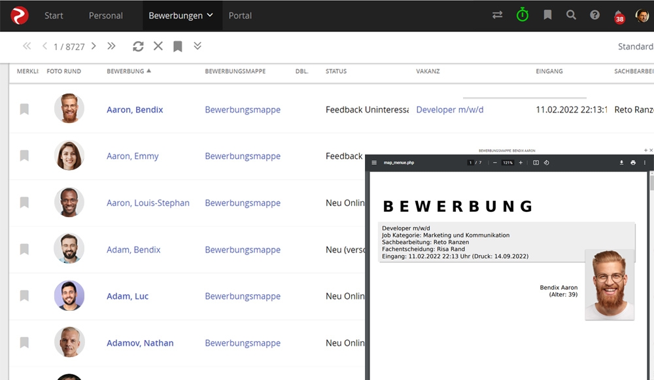
Task: Toggle bookmark flag for Aaron, Bendix
Action: tap(24, 109)
